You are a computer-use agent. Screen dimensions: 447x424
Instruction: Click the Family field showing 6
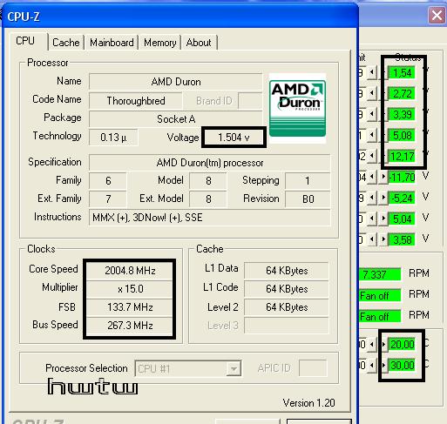108,181
